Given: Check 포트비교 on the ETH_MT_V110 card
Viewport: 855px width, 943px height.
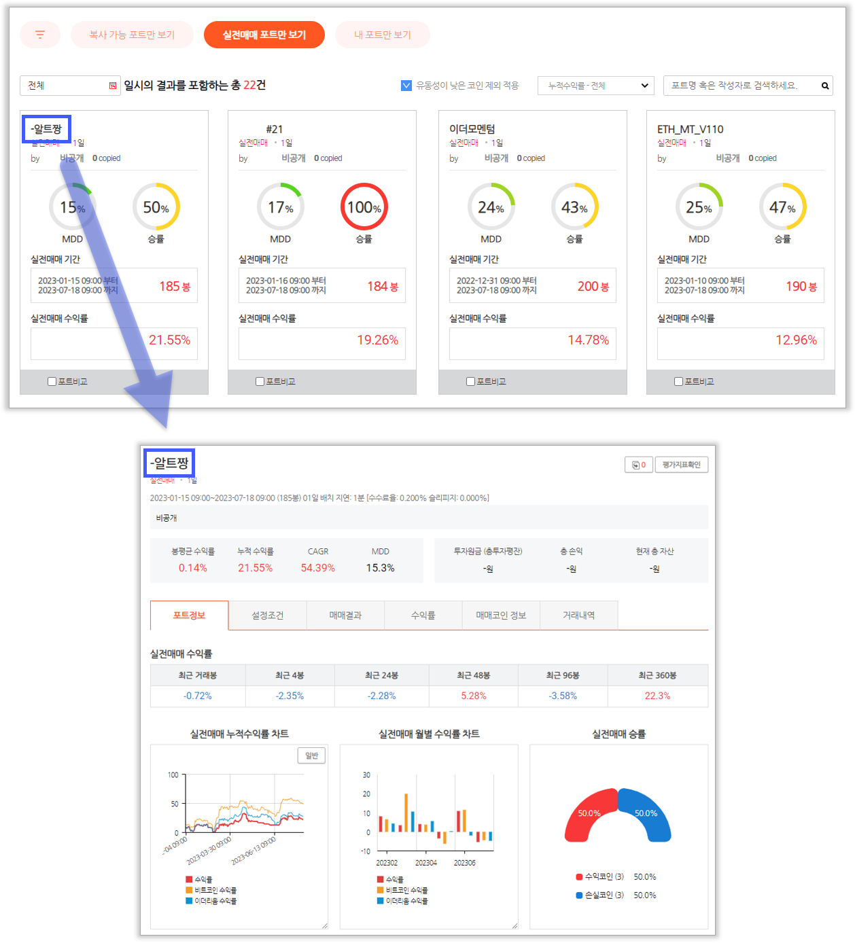Looking at the screenshot, I should (x=678, y=382).
